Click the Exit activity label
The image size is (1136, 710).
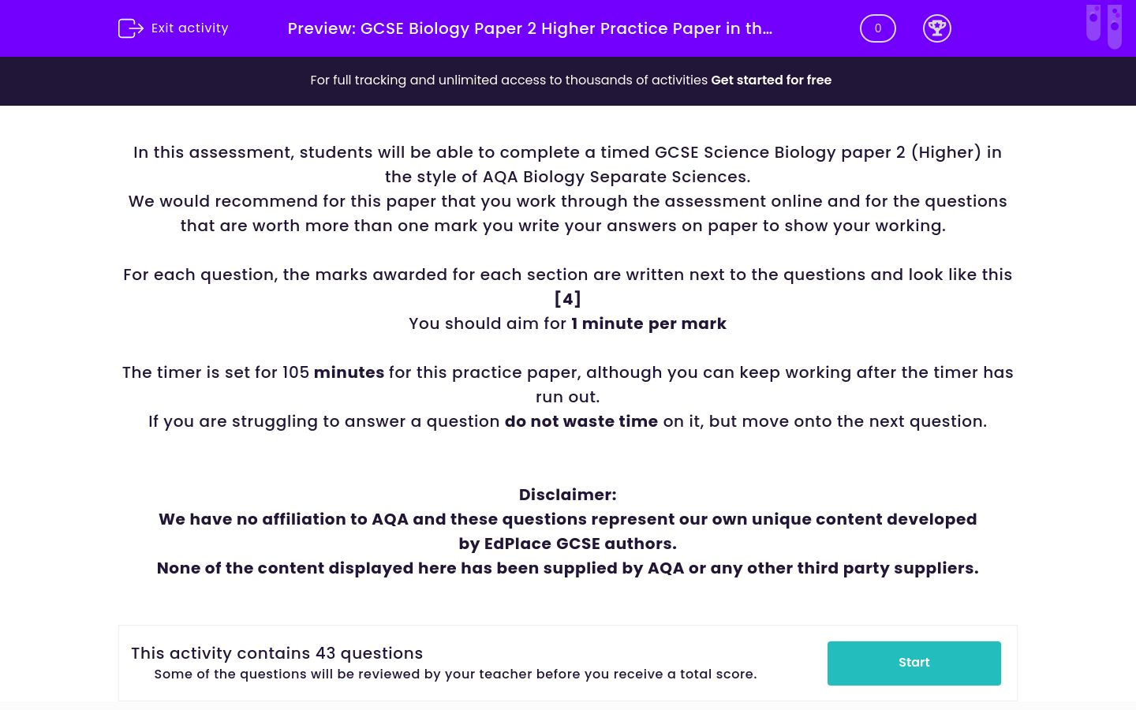click(189, 28)
